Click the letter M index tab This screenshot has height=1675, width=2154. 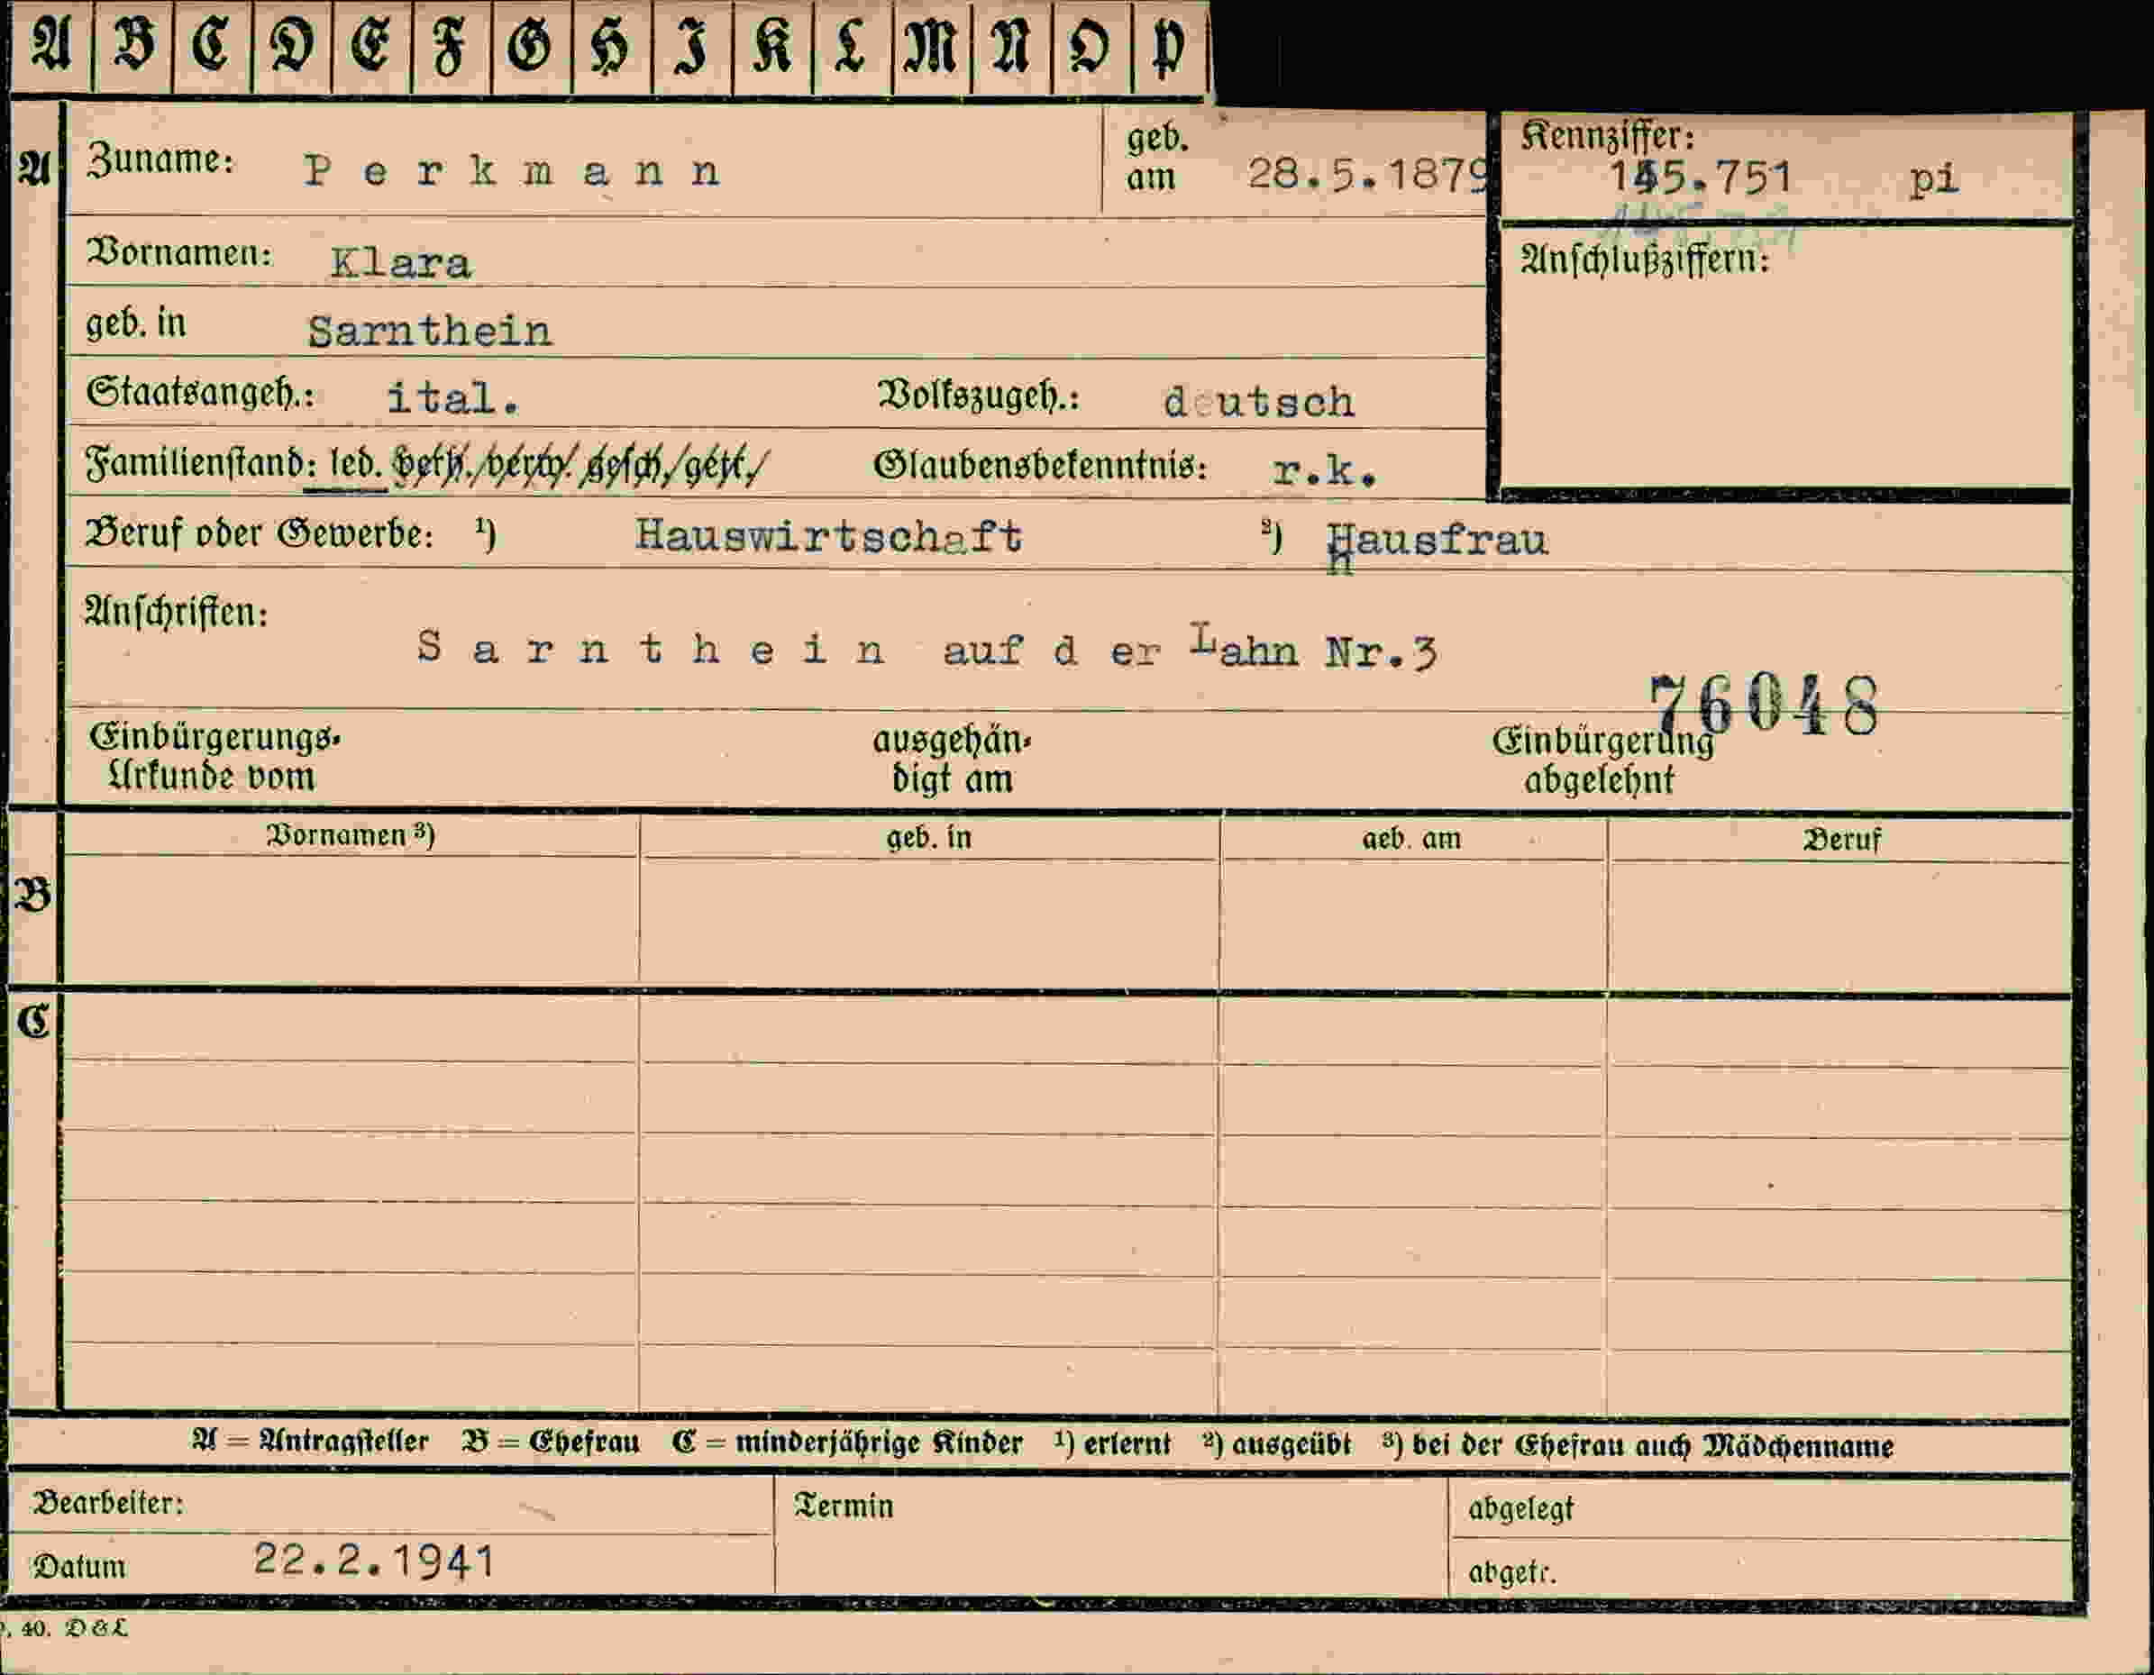click(x=932, y=46)
